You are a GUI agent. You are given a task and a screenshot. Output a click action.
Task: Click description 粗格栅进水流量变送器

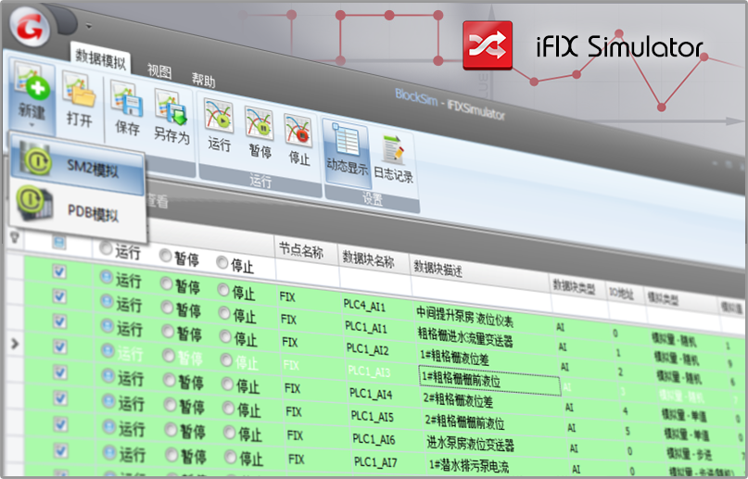[465, 337]
